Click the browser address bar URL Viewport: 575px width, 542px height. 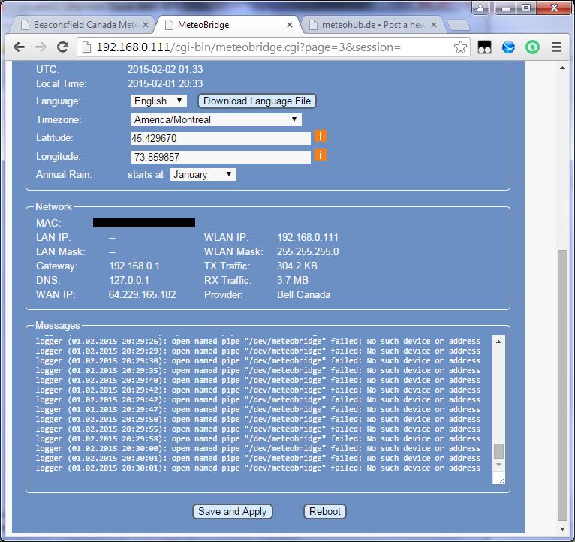pos(248,47)
